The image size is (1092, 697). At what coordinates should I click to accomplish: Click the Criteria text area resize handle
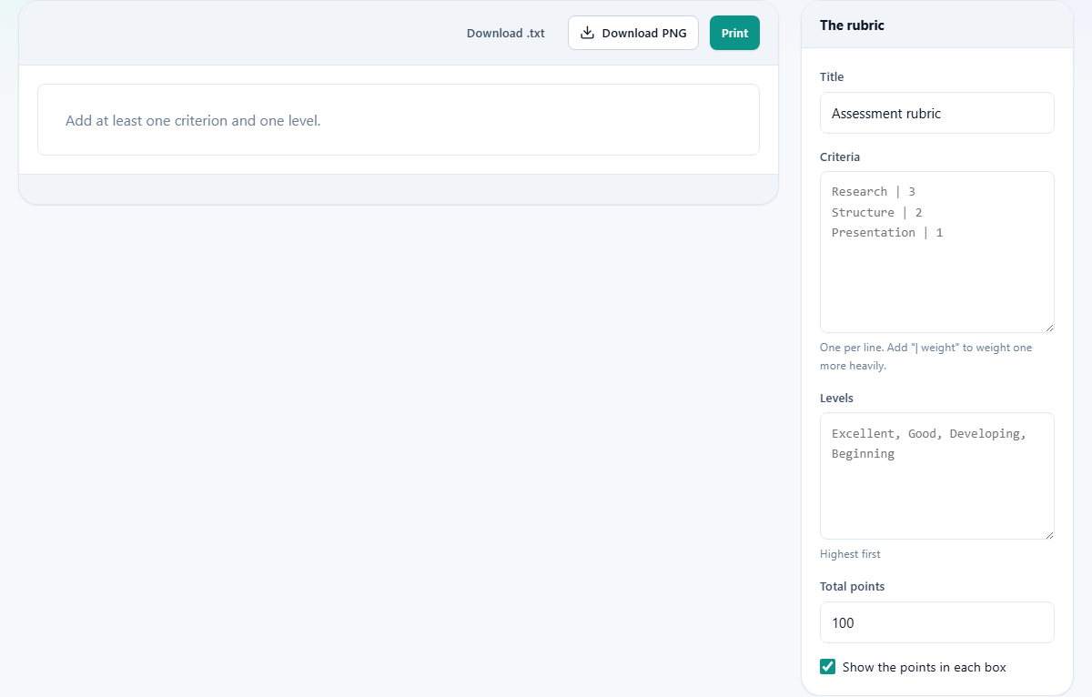[x=1048, y=327]
